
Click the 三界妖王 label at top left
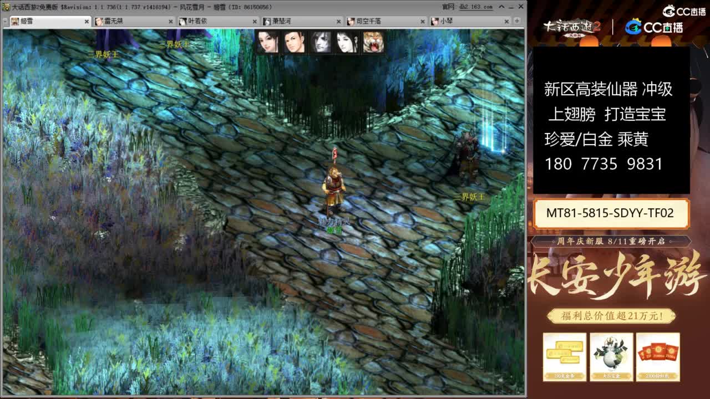pyautogui.click(x=103, y=54)
